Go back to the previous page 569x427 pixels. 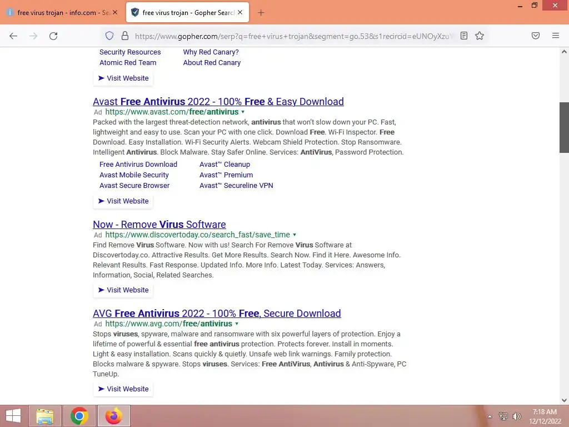13,36
